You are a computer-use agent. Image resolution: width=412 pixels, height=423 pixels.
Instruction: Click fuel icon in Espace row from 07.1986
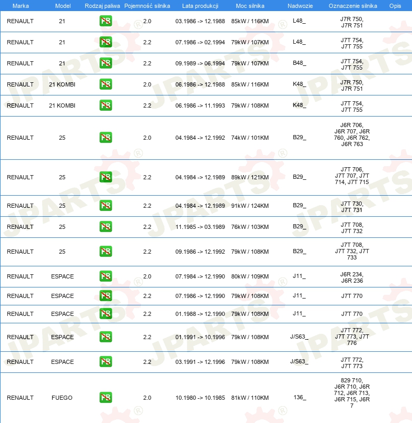[105, 295]
